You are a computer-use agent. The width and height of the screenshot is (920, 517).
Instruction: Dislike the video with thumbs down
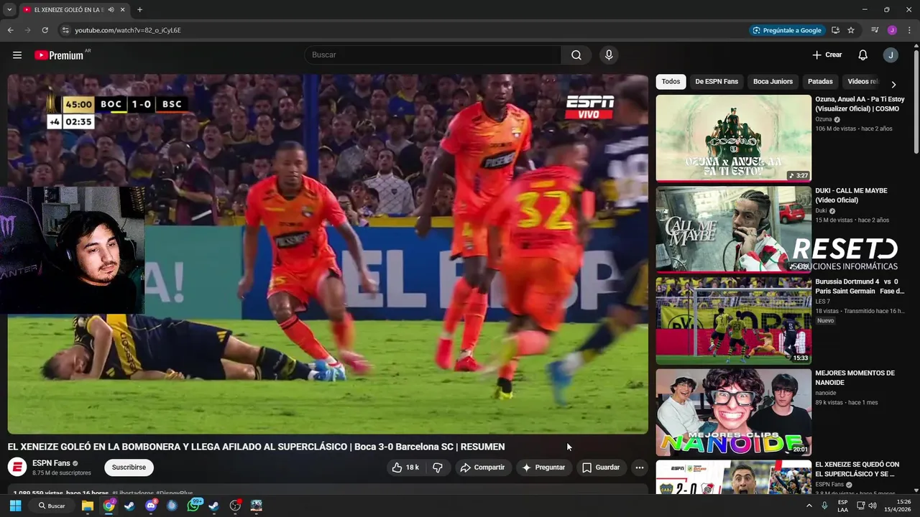tap(437, 467)
